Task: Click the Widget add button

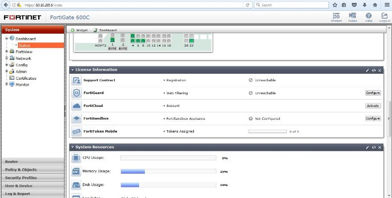Action: [x=79, y=30]
